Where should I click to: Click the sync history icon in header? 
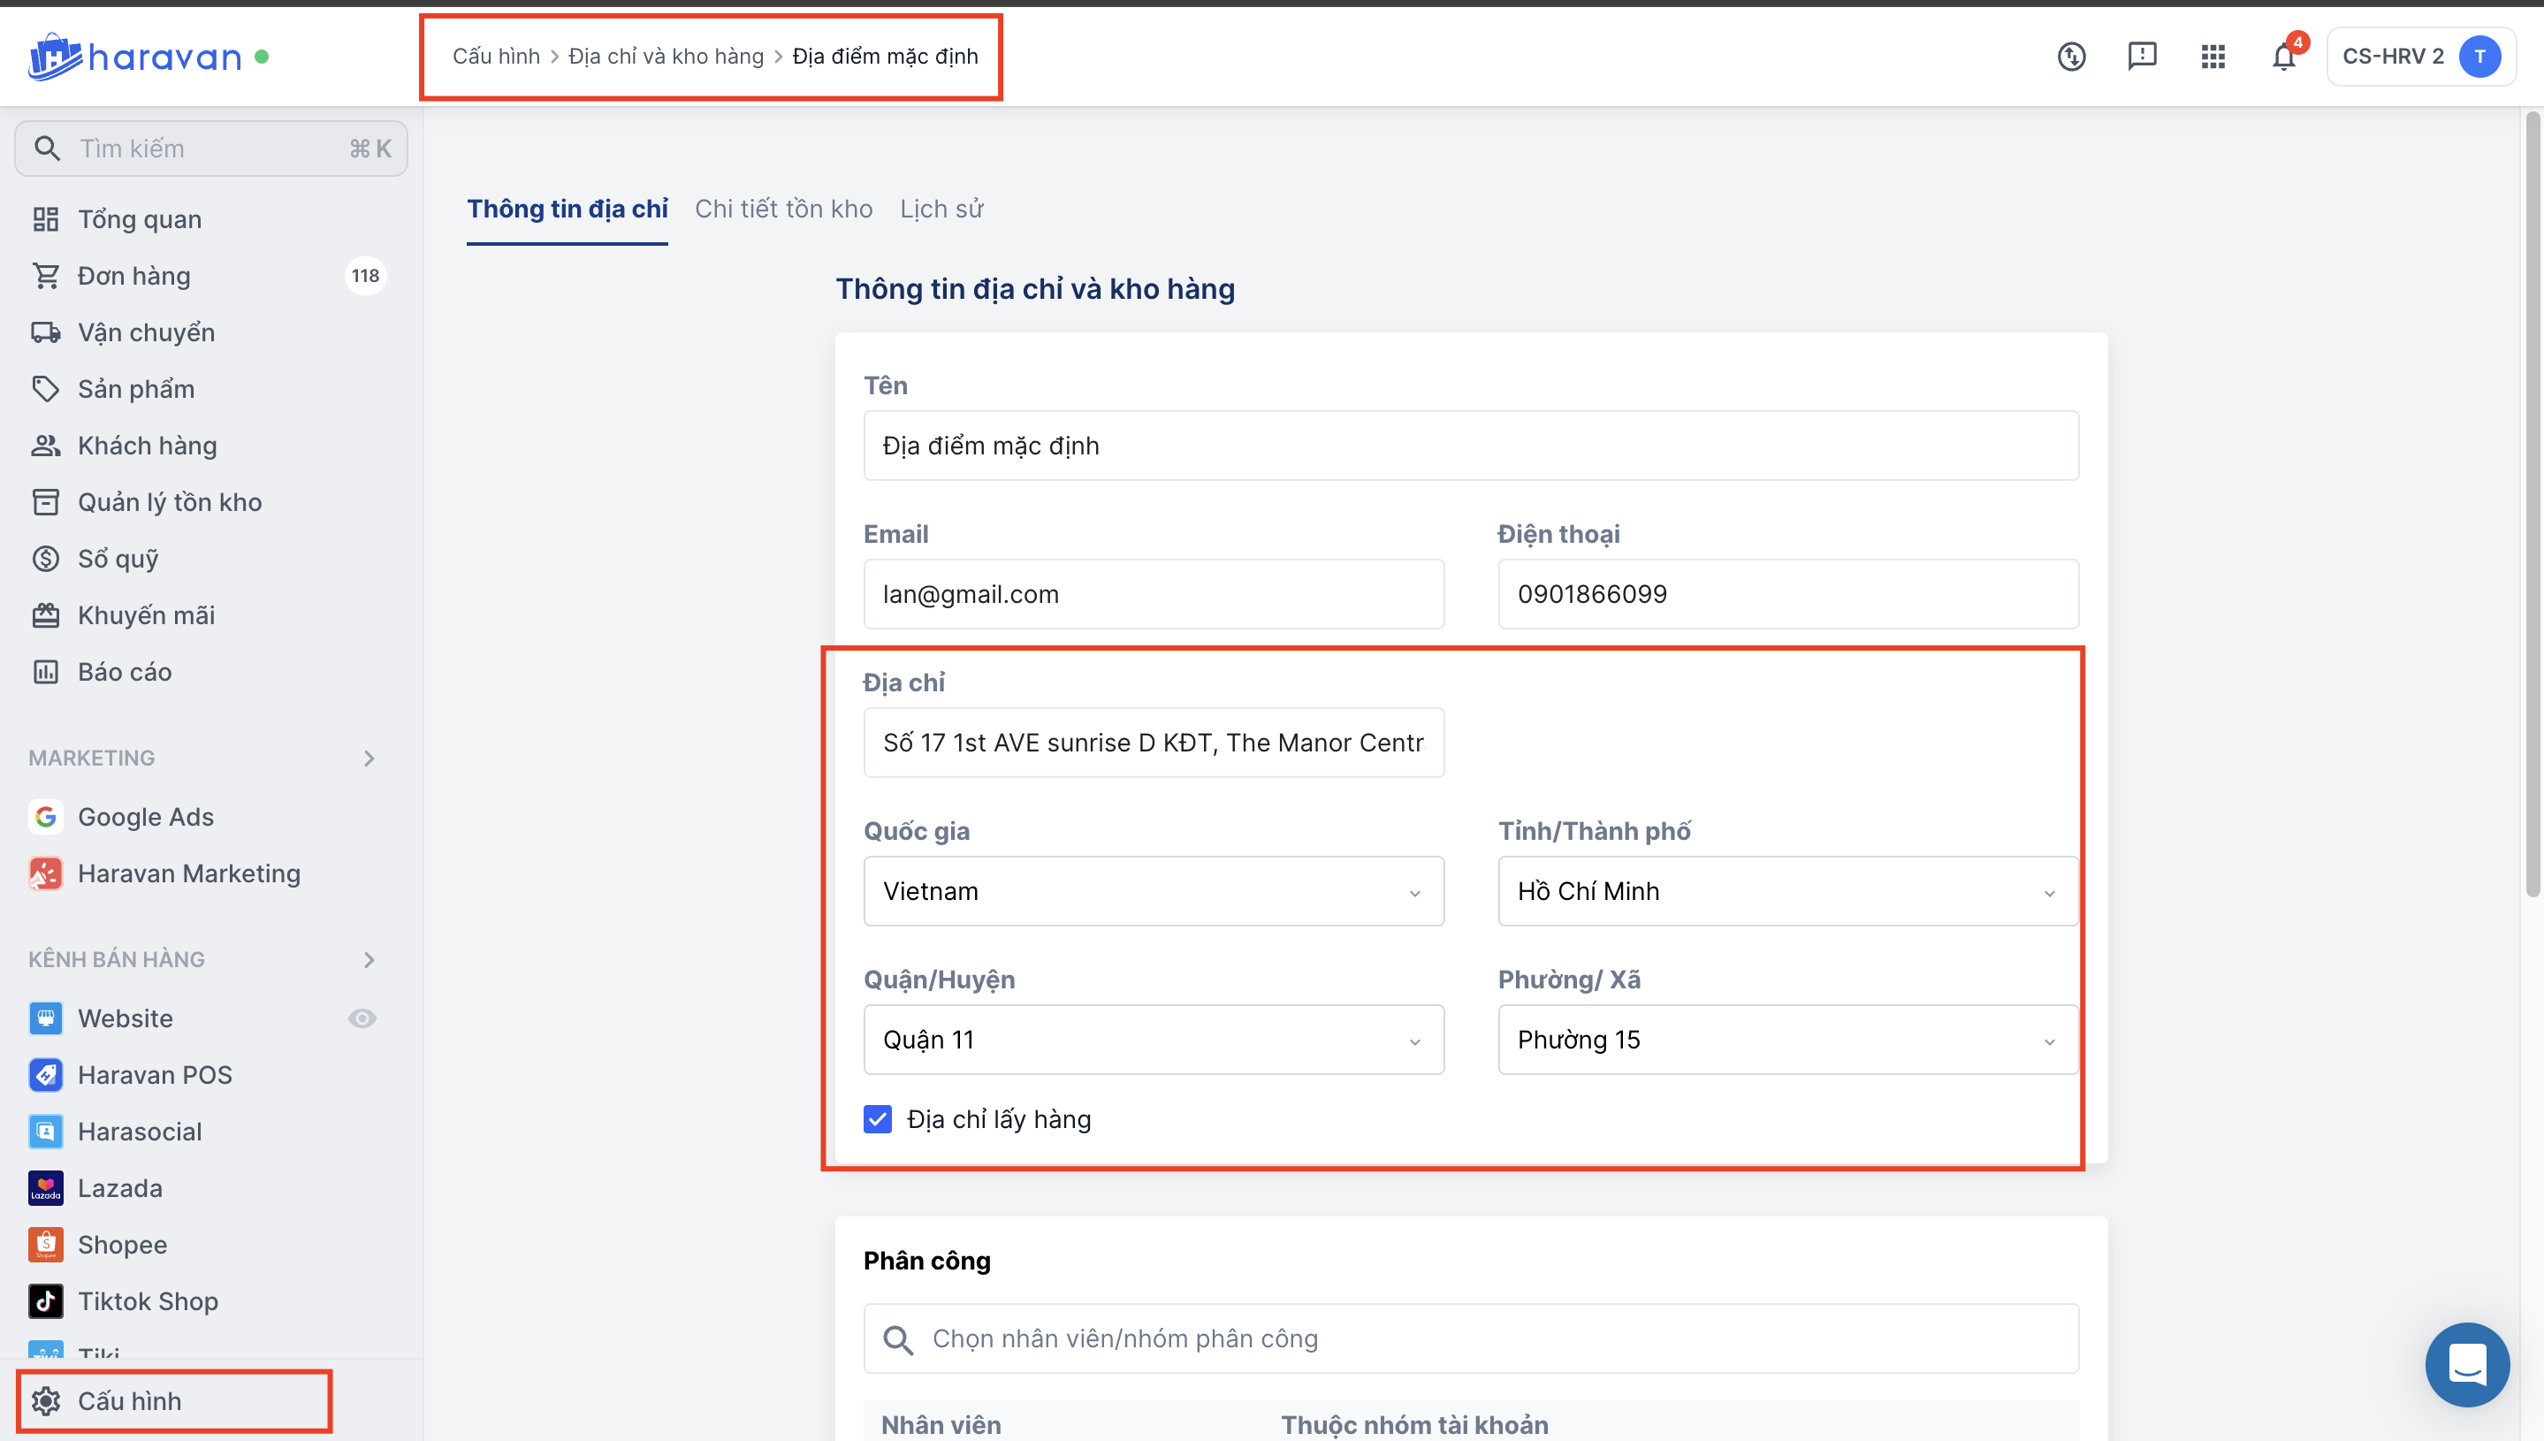(x=2070, y=57)
